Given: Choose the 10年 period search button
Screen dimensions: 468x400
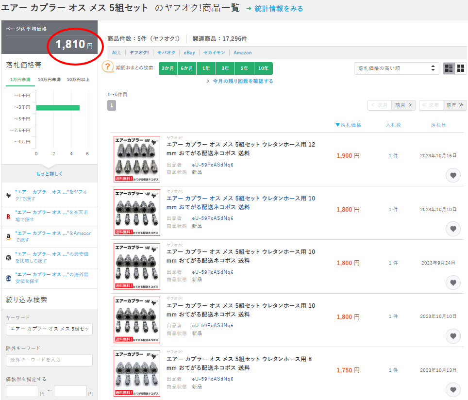Looking at the screenshot, I should coord(263,68).
